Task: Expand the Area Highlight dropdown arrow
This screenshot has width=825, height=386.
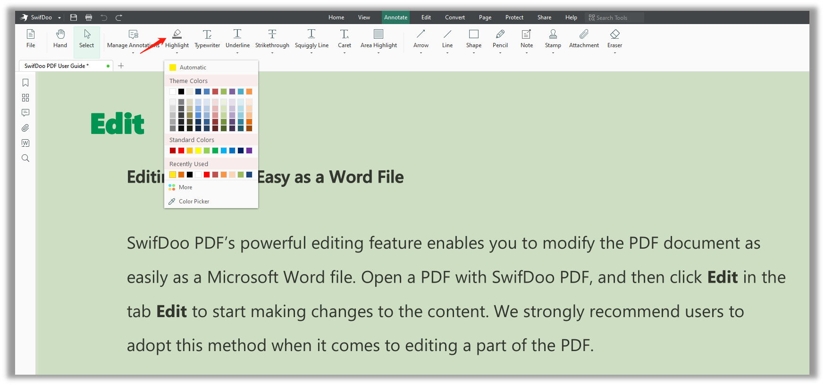Action: (379, 53)
